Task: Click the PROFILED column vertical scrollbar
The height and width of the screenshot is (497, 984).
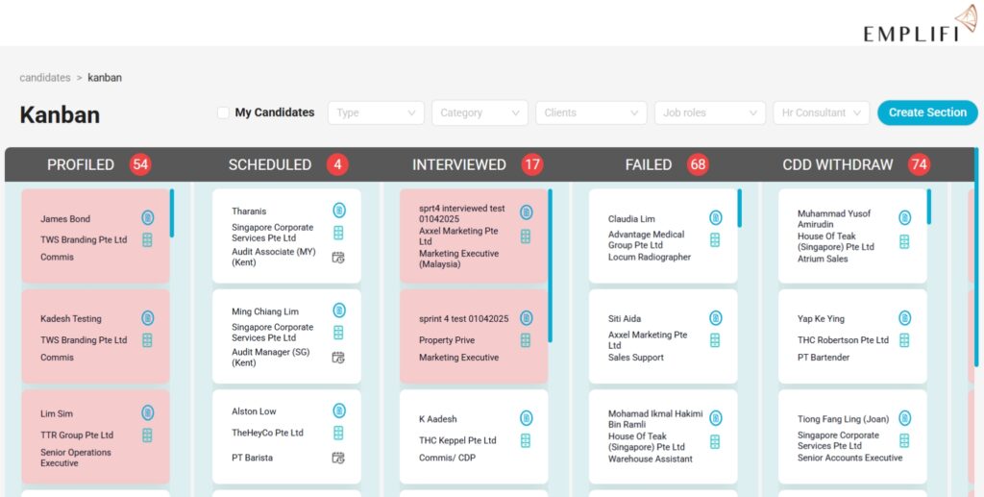Action: 172,212
